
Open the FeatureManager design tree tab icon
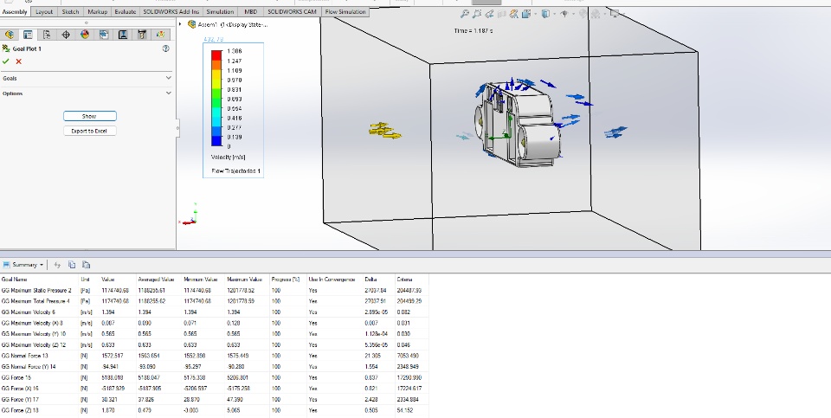pyautogui.click(x=9, y=35)
